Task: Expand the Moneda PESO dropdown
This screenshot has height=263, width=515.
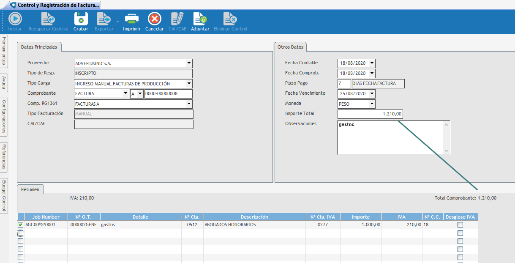Action: click(x=371, y=104)
